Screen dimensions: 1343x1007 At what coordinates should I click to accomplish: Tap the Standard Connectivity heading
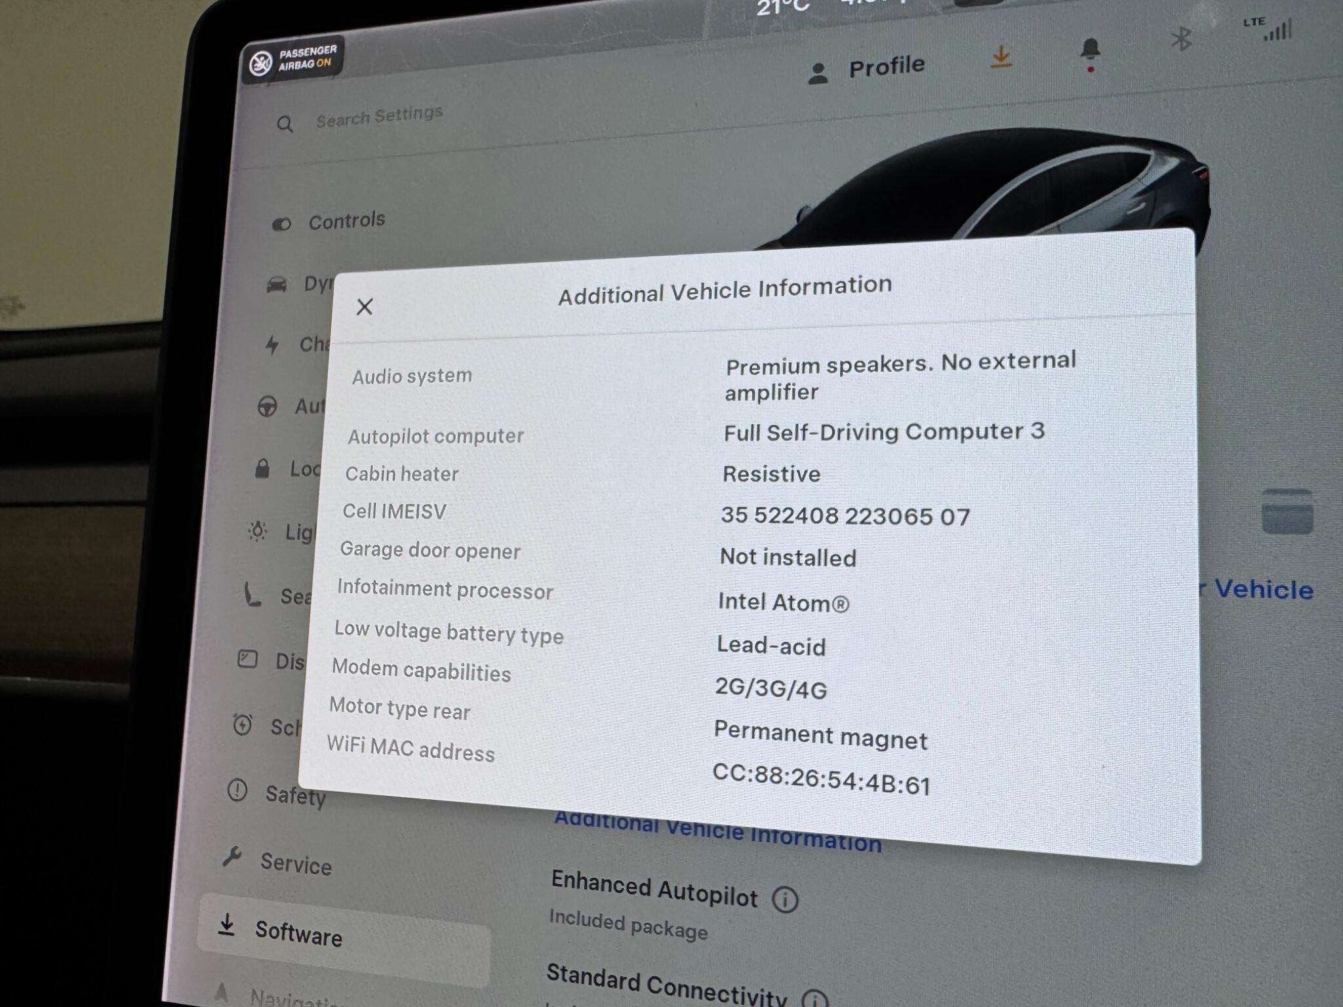tap(666, 984)
